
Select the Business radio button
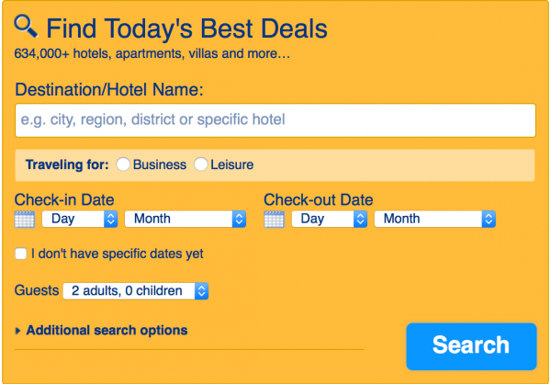[123, 165]
